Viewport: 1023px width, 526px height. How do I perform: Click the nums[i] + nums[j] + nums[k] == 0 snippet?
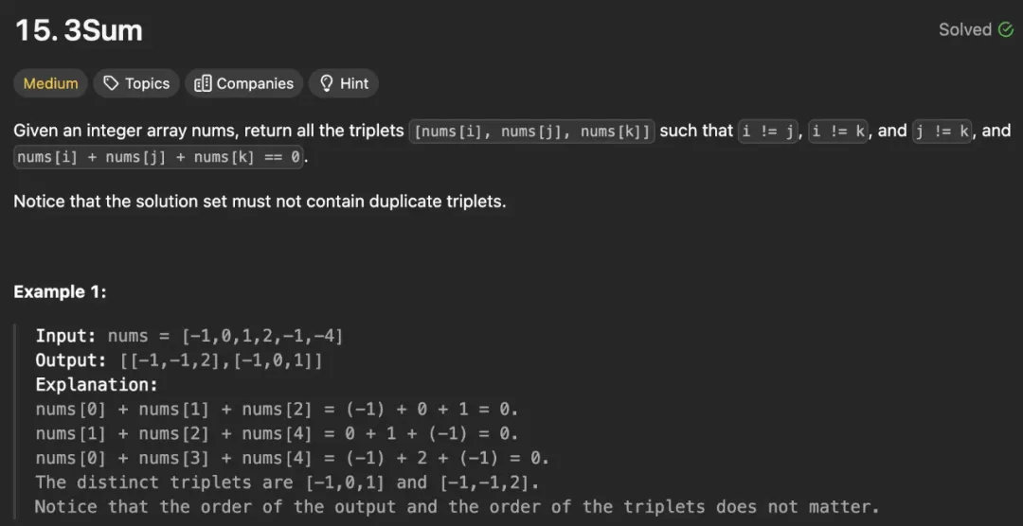pos(158,157)
